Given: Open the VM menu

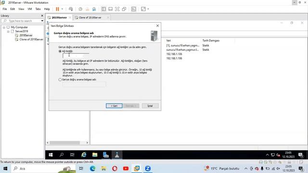Looking at the screenshot, I should click(30, 9).
